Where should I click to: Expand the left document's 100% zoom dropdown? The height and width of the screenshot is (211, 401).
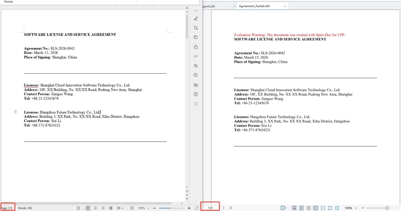tap(143, 208)
